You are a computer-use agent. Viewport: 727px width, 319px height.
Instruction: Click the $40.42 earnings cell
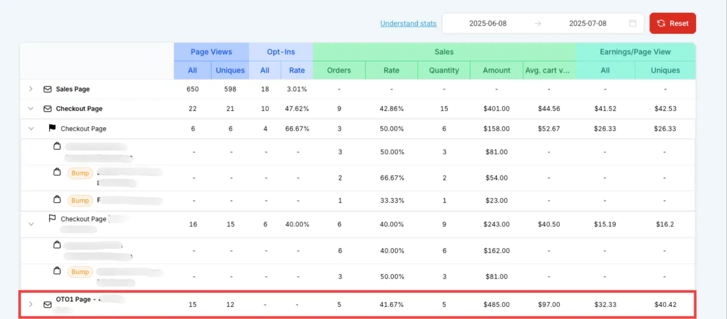(x=665, y=304)
